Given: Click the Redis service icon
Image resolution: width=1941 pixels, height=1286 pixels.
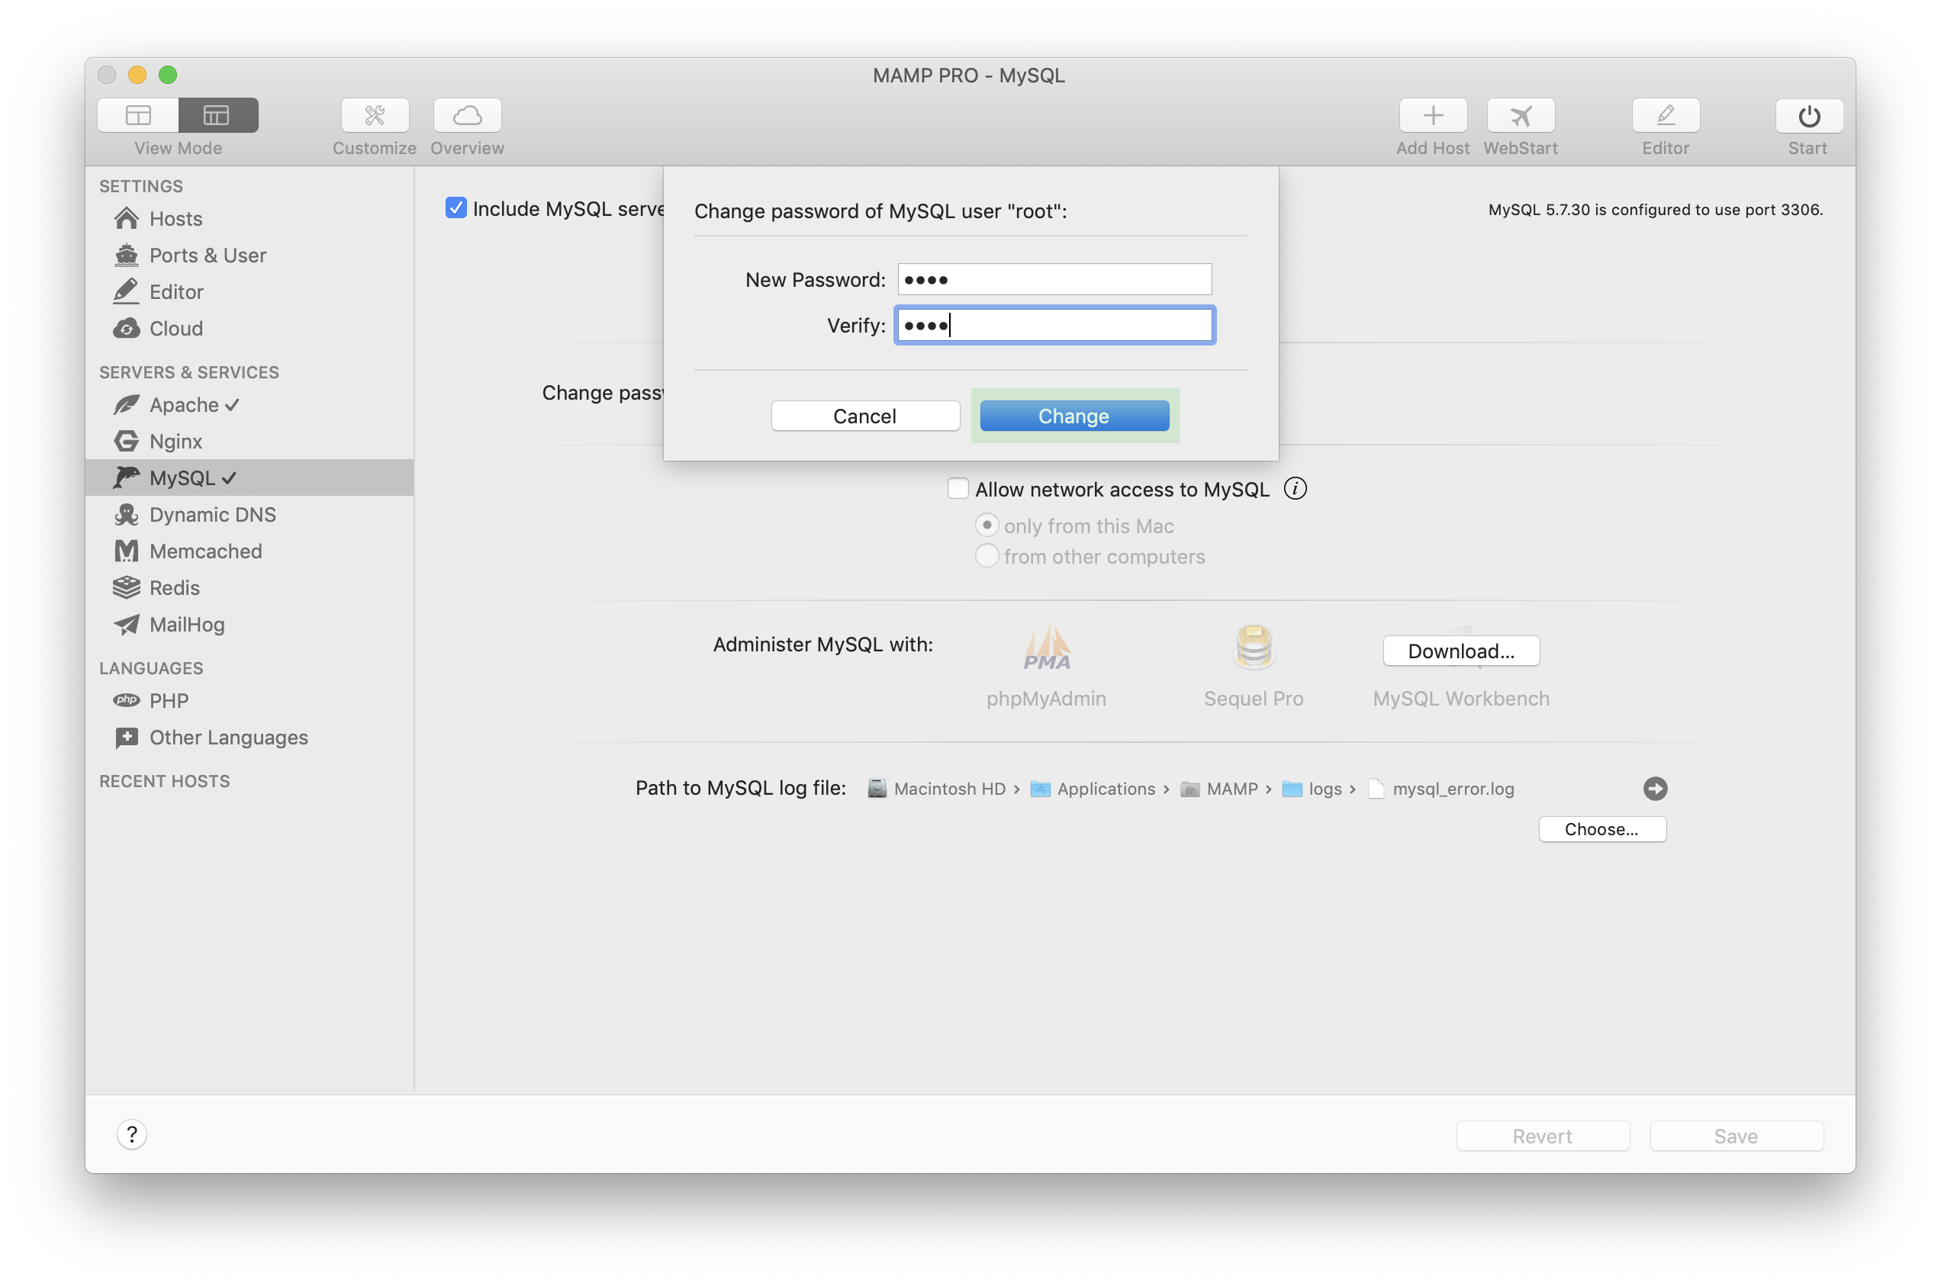Looking at the screenshot, I should coord(127,587).
